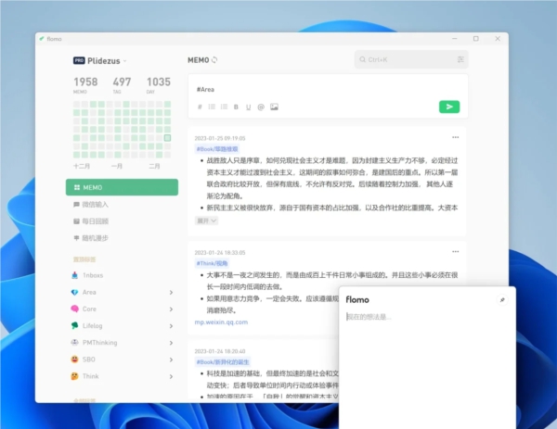Open the SBO tag
The width and height of the screenshot is (557, 429).
pyautogui.click(x=84, y=360)
